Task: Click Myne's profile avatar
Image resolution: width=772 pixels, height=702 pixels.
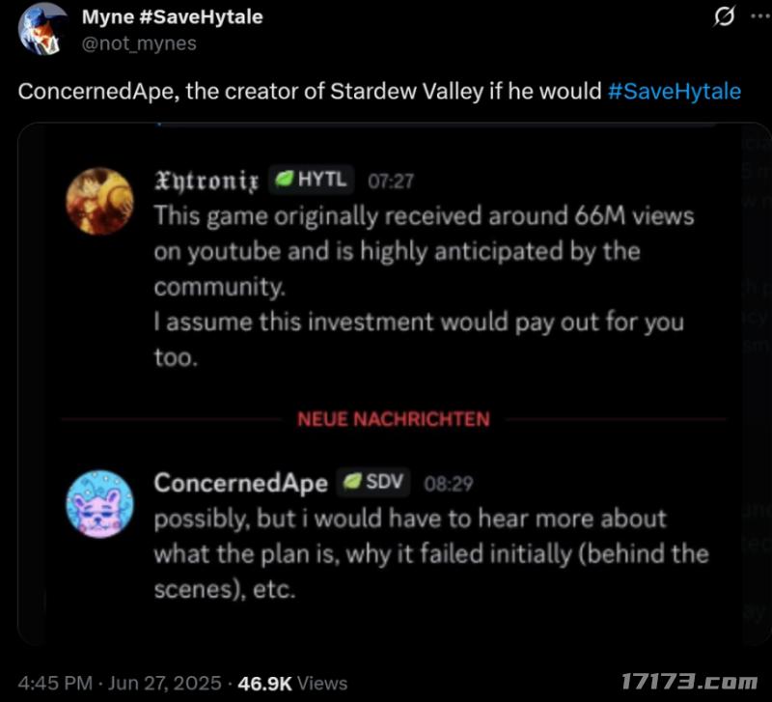Action: [x=42, y=29]
